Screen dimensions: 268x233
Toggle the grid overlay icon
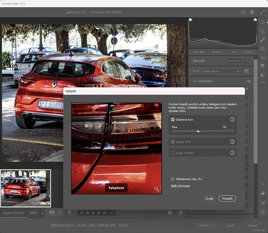tap(263, 212)
